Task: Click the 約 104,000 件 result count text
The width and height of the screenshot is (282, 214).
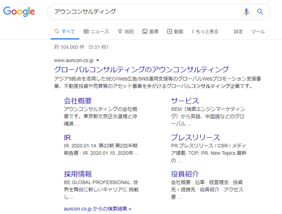Action: (x=69, y=47)
